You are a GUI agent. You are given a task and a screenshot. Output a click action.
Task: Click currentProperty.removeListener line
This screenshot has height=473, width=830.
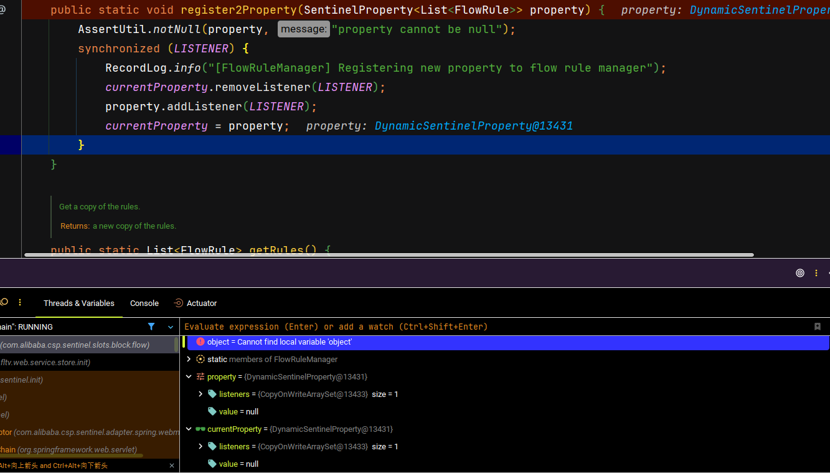[245, 87]
